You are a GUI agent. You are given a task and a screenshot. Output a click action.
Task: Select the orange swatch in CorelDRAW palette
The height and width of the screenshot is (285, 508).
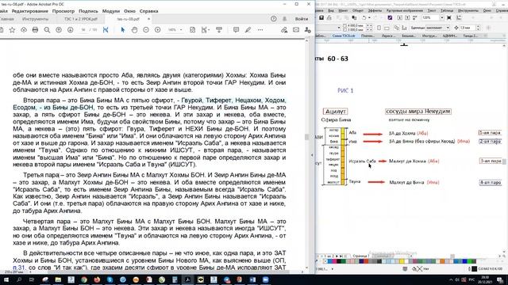442,261
